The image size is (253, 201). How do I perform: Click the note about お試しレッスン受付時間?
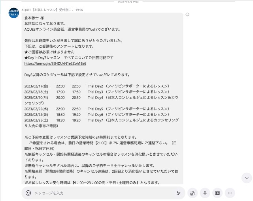[x=92, y=182]
